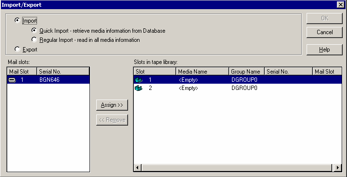Viewport: 347px width, 177px height.
Task: Click the horizontal scrollbar track in tape library
Action: [333, 168]
